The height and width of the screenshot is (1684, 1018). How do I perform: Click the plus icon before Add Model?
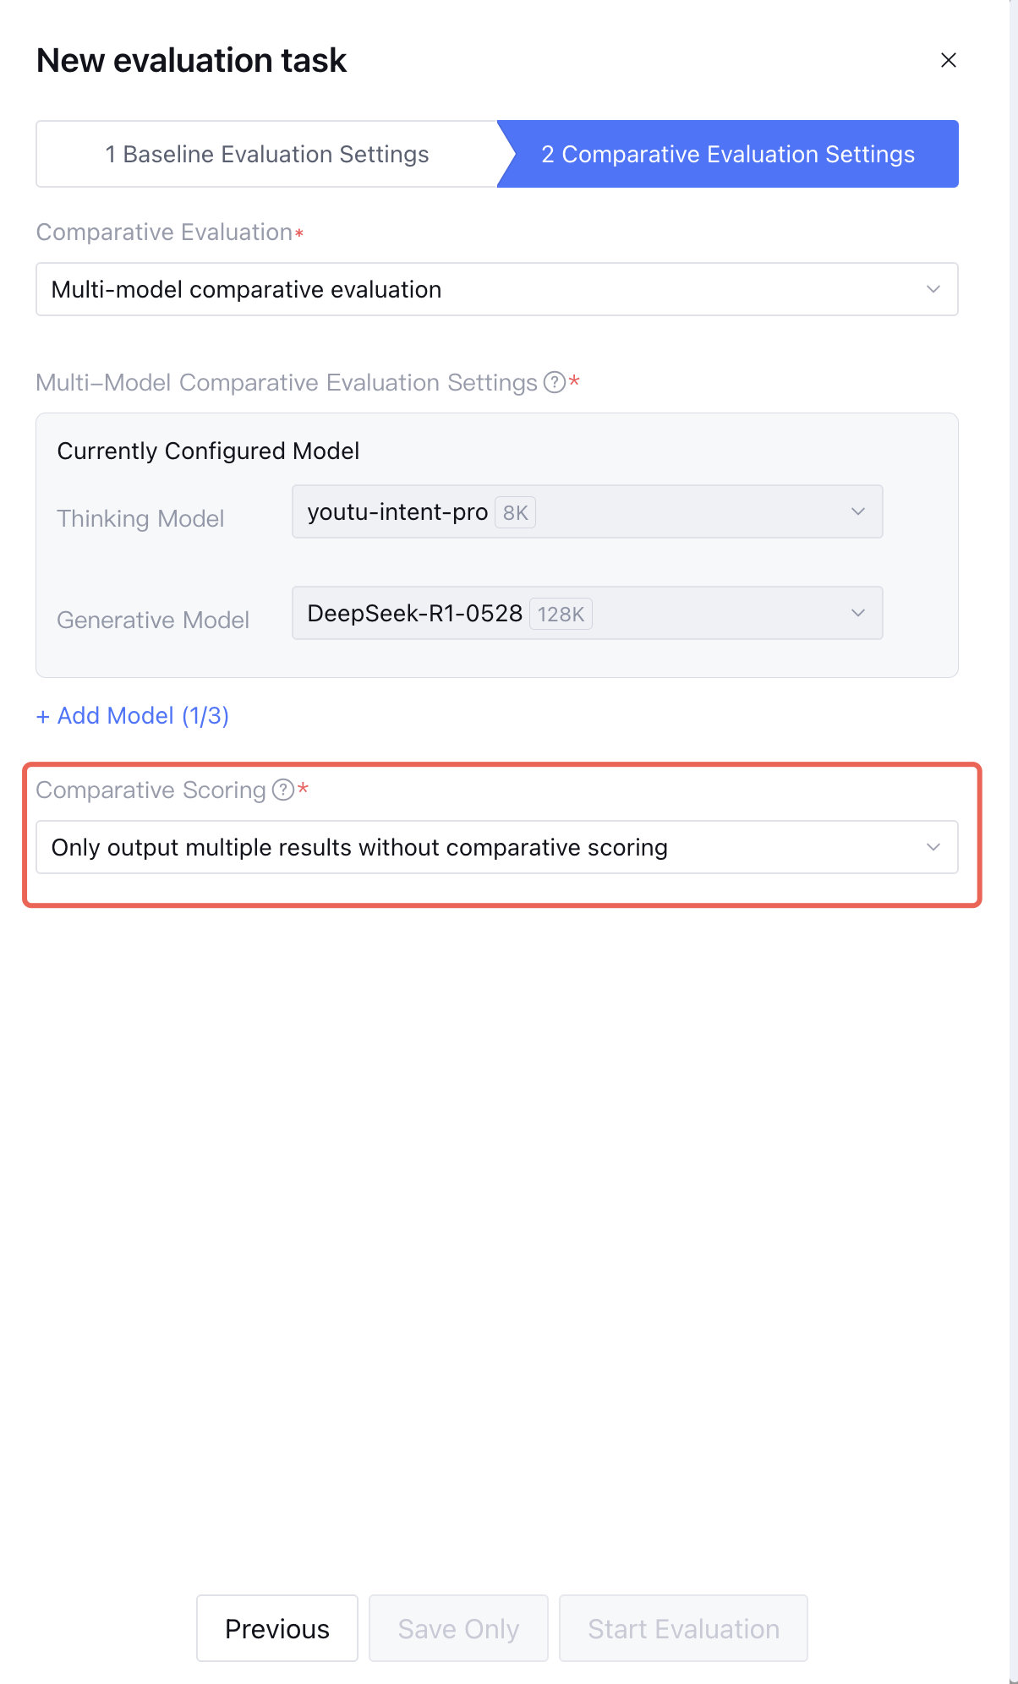(43, 717)
